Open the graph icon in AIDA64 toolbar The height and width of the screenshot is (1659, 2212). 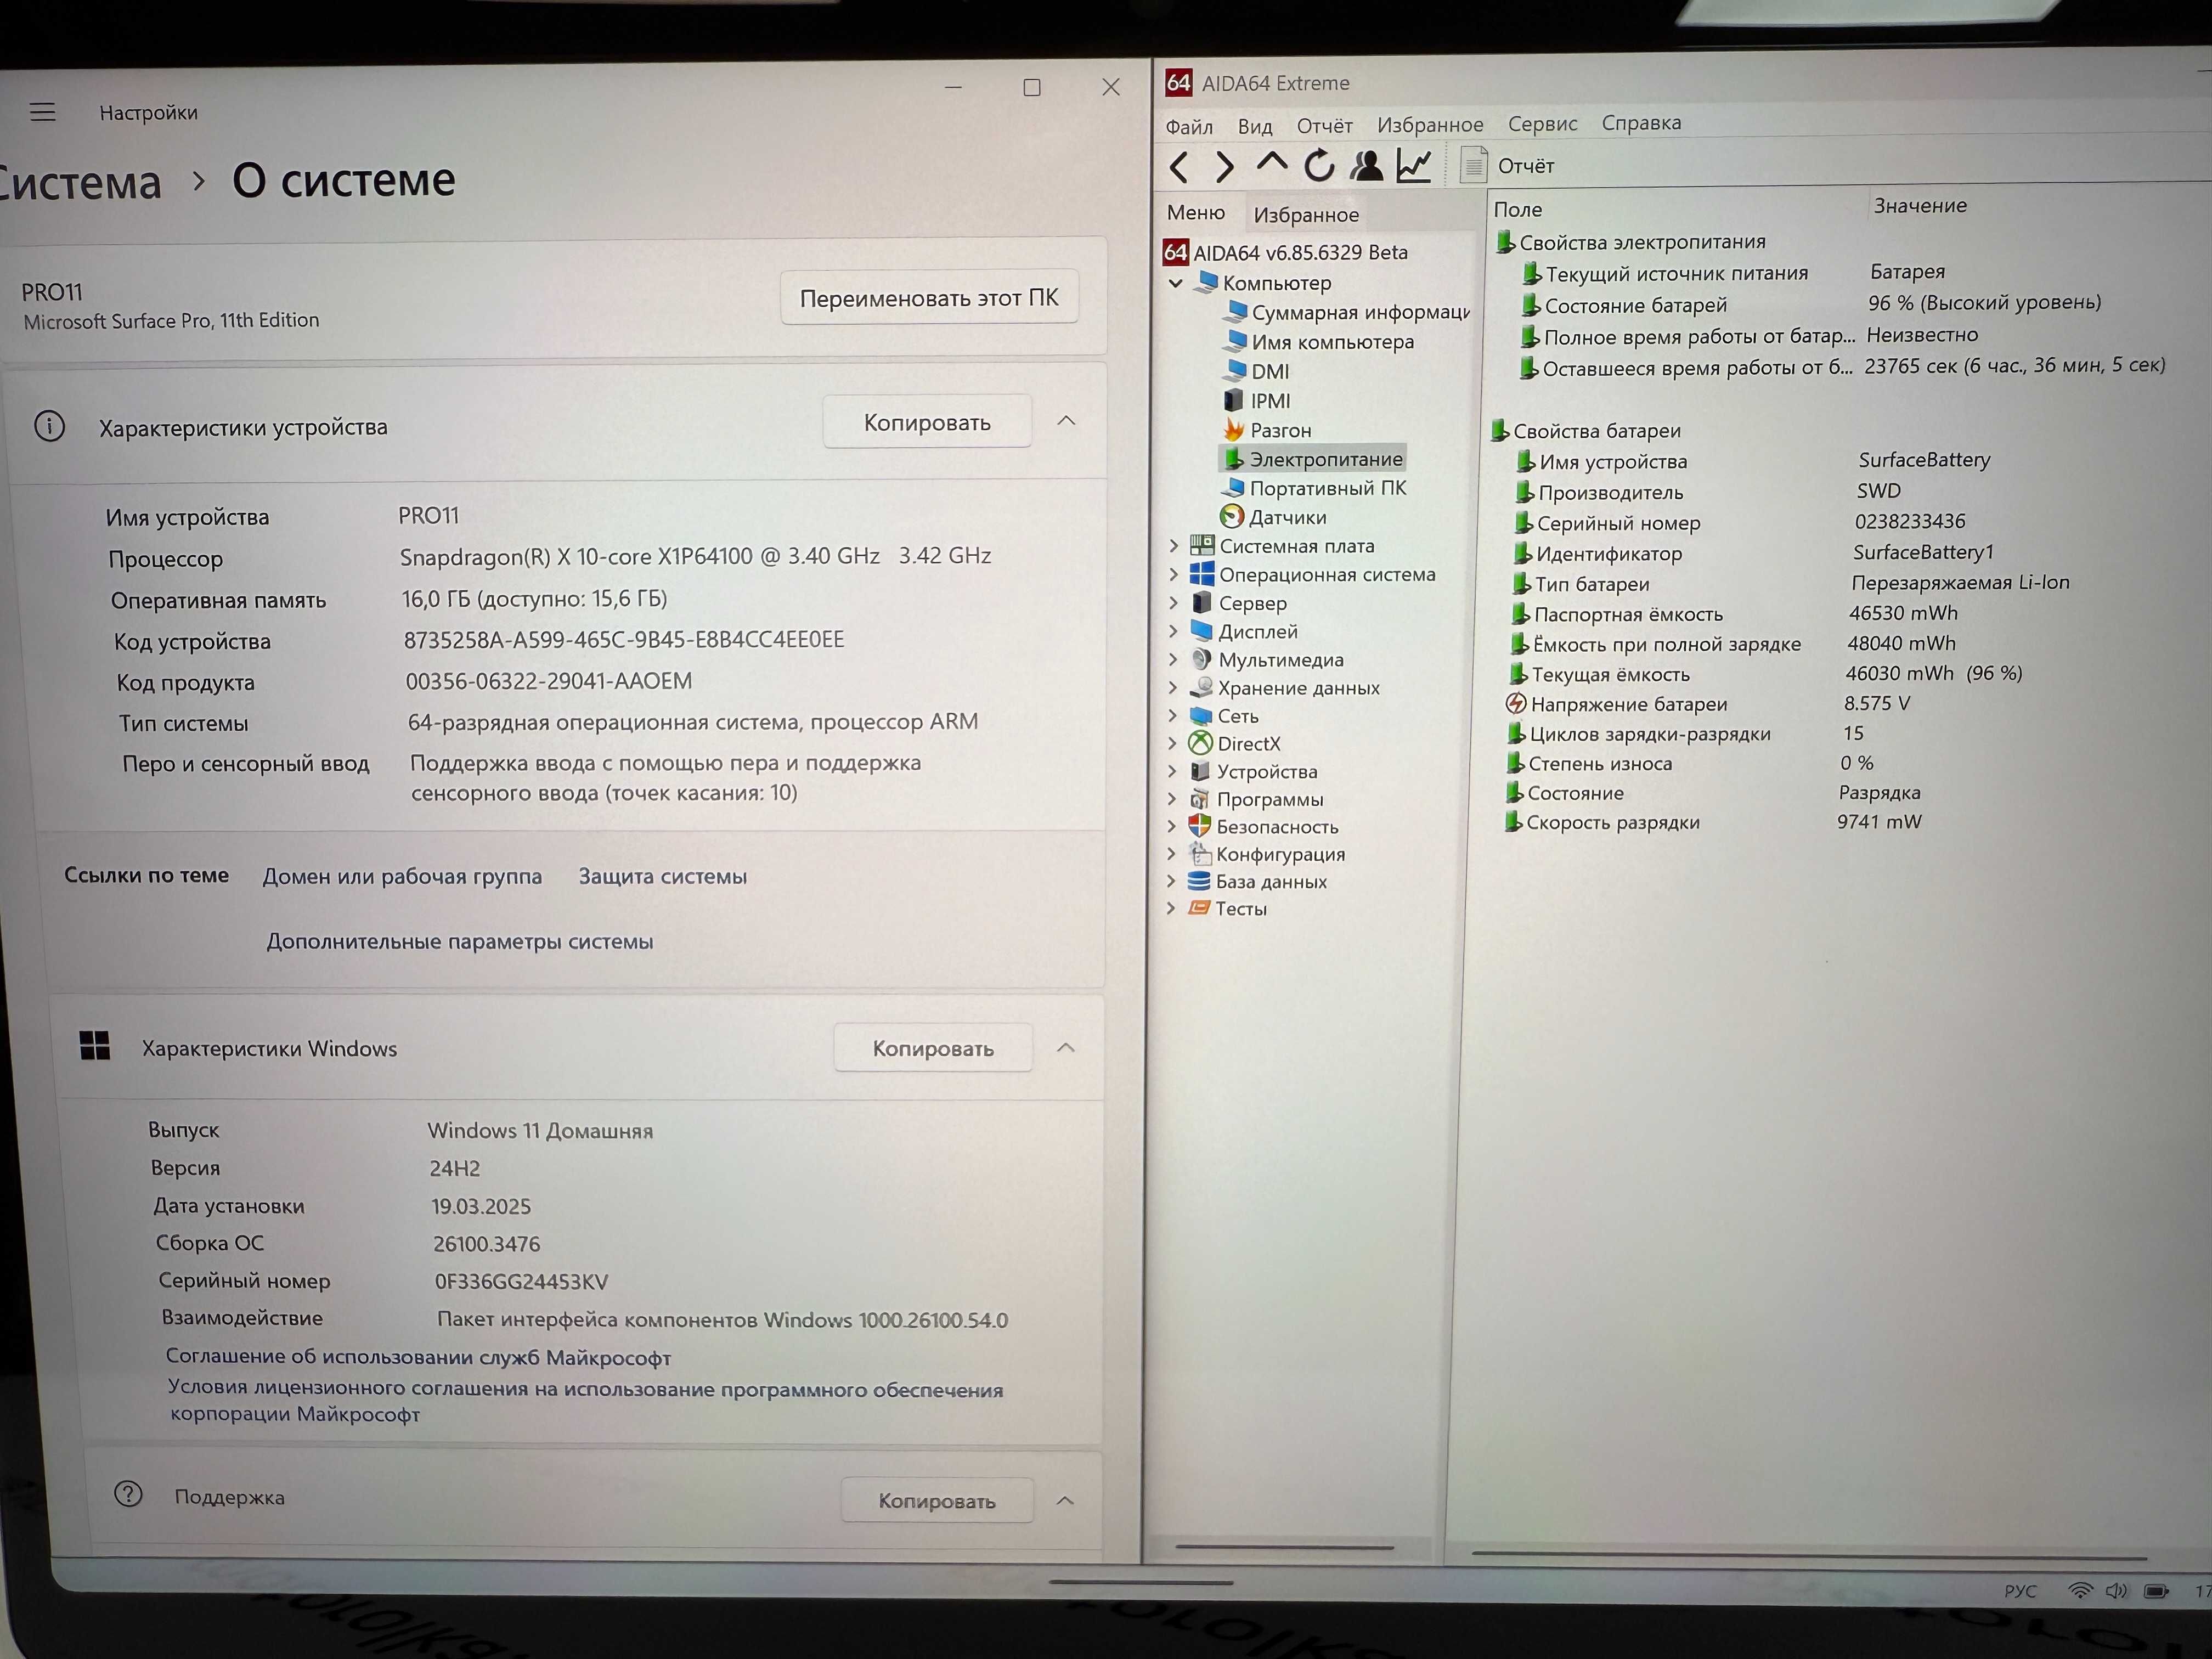1414,165
